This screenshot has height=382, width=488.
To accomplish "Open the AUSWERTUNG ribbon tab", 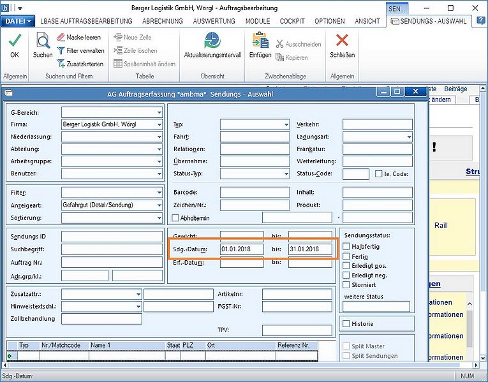I will (x=214, y=21).
